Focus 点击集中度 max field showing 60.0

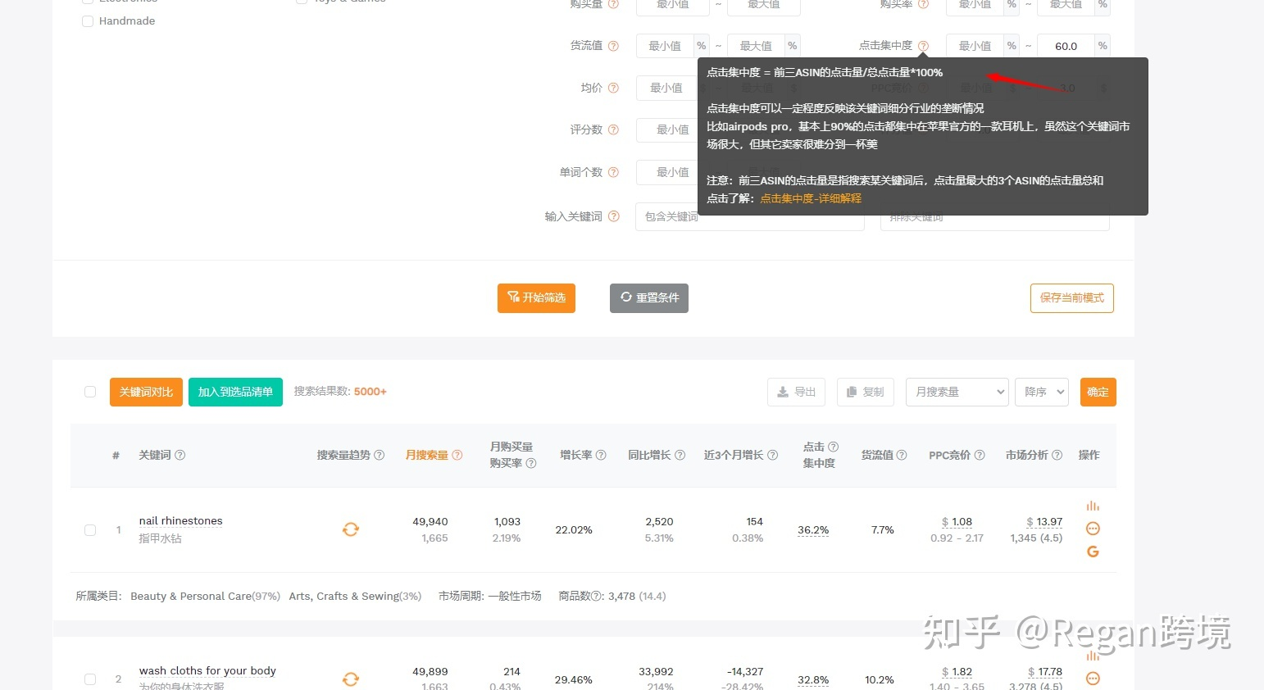click(1066, 46)
